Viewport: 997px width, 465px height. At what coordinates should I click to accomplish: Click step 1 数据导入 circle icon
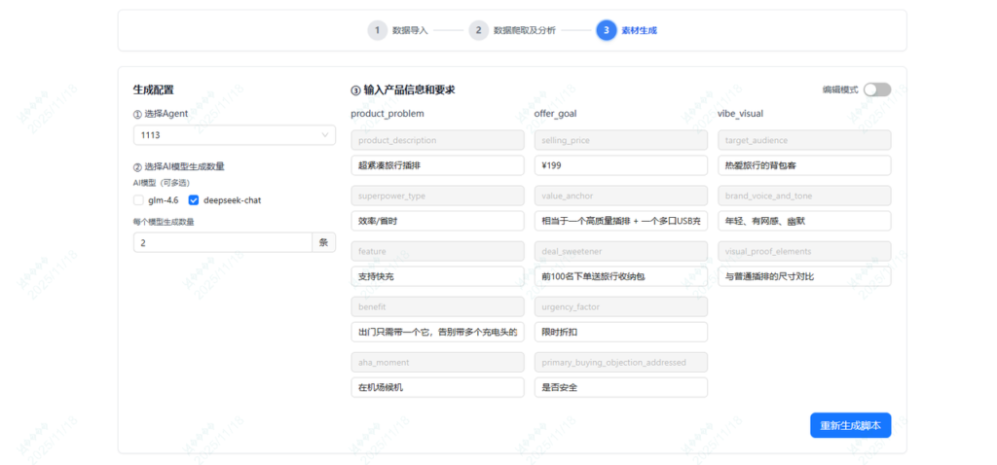377,30
